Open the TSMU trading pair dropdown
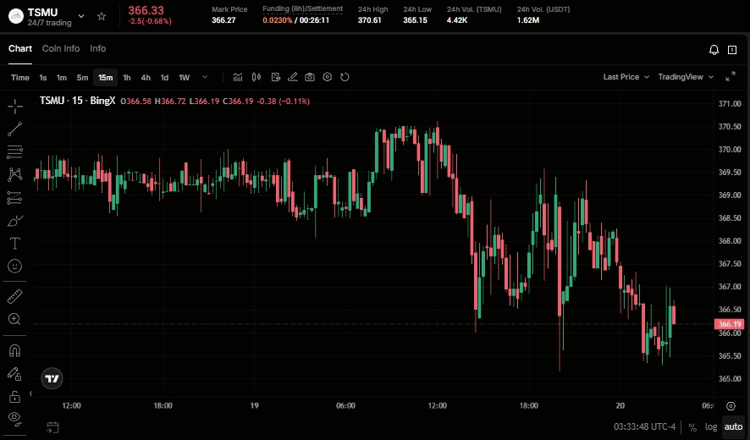The image size is (750, 440). (81, 16)
